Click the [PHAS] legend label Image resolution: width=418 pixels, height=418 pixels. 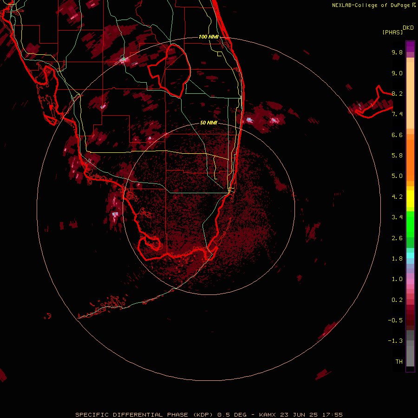392,33
